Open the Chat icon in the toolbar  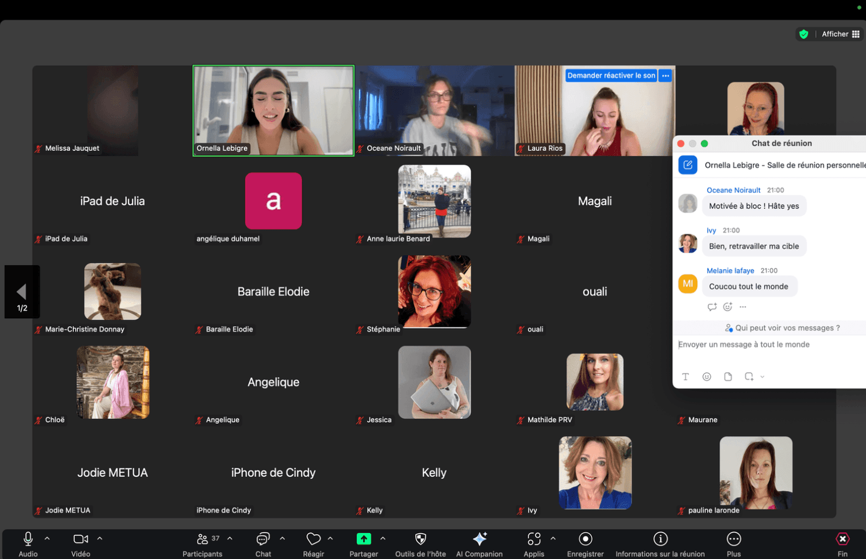(x=263, y=539)
